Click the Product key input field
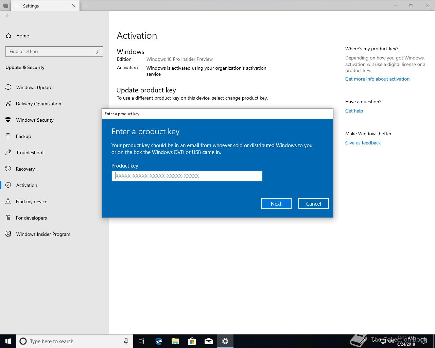Image resolution: width=435 pixels, height=348 pixels. click(x=187, y=176)
